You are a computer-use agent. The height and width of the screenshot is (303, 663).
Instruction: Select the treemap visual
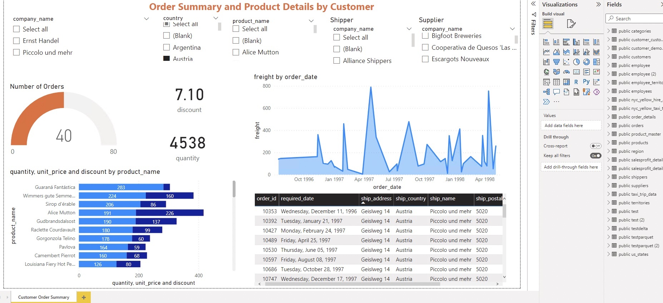point(597,62)
